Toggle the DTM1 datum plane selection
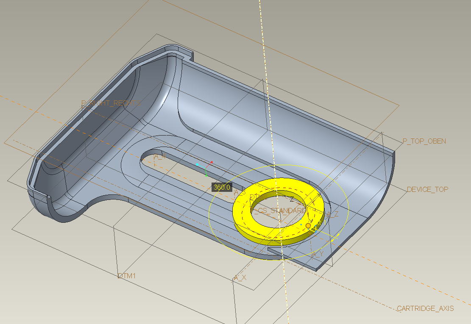The height and width of the screenshot is (324, 471). tap(127, 276)
